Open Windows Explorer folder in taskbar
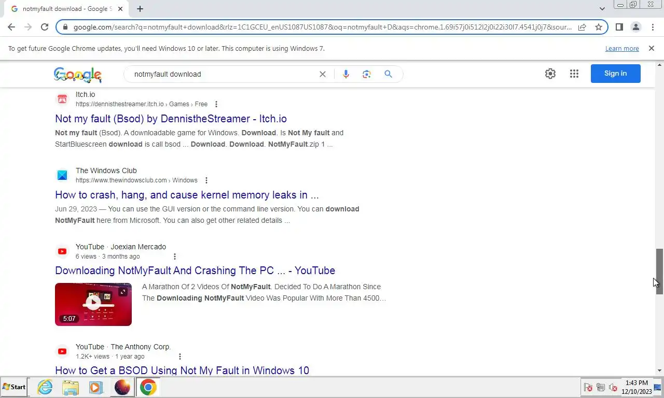 tap(71, 387)
